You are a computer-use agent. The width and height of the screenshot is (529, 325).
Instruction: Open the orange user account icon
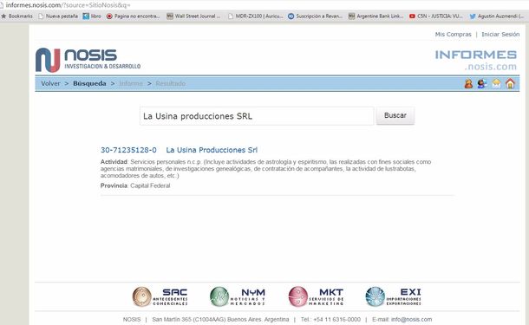468,83
